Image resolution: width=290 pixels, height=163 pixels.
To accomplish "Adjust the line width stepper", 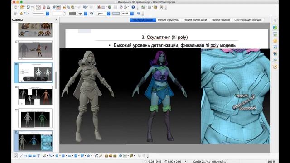I will click(64, 14).
